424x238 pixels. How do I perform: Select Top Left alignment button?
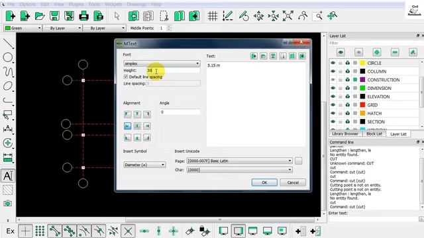pos(127,114)
